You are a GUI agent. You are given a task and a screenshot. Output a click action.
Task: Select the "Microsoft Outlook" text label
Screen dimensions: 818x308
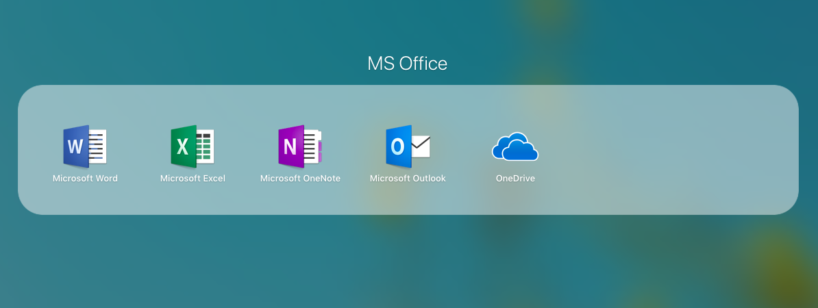click(x=408, y=179)
